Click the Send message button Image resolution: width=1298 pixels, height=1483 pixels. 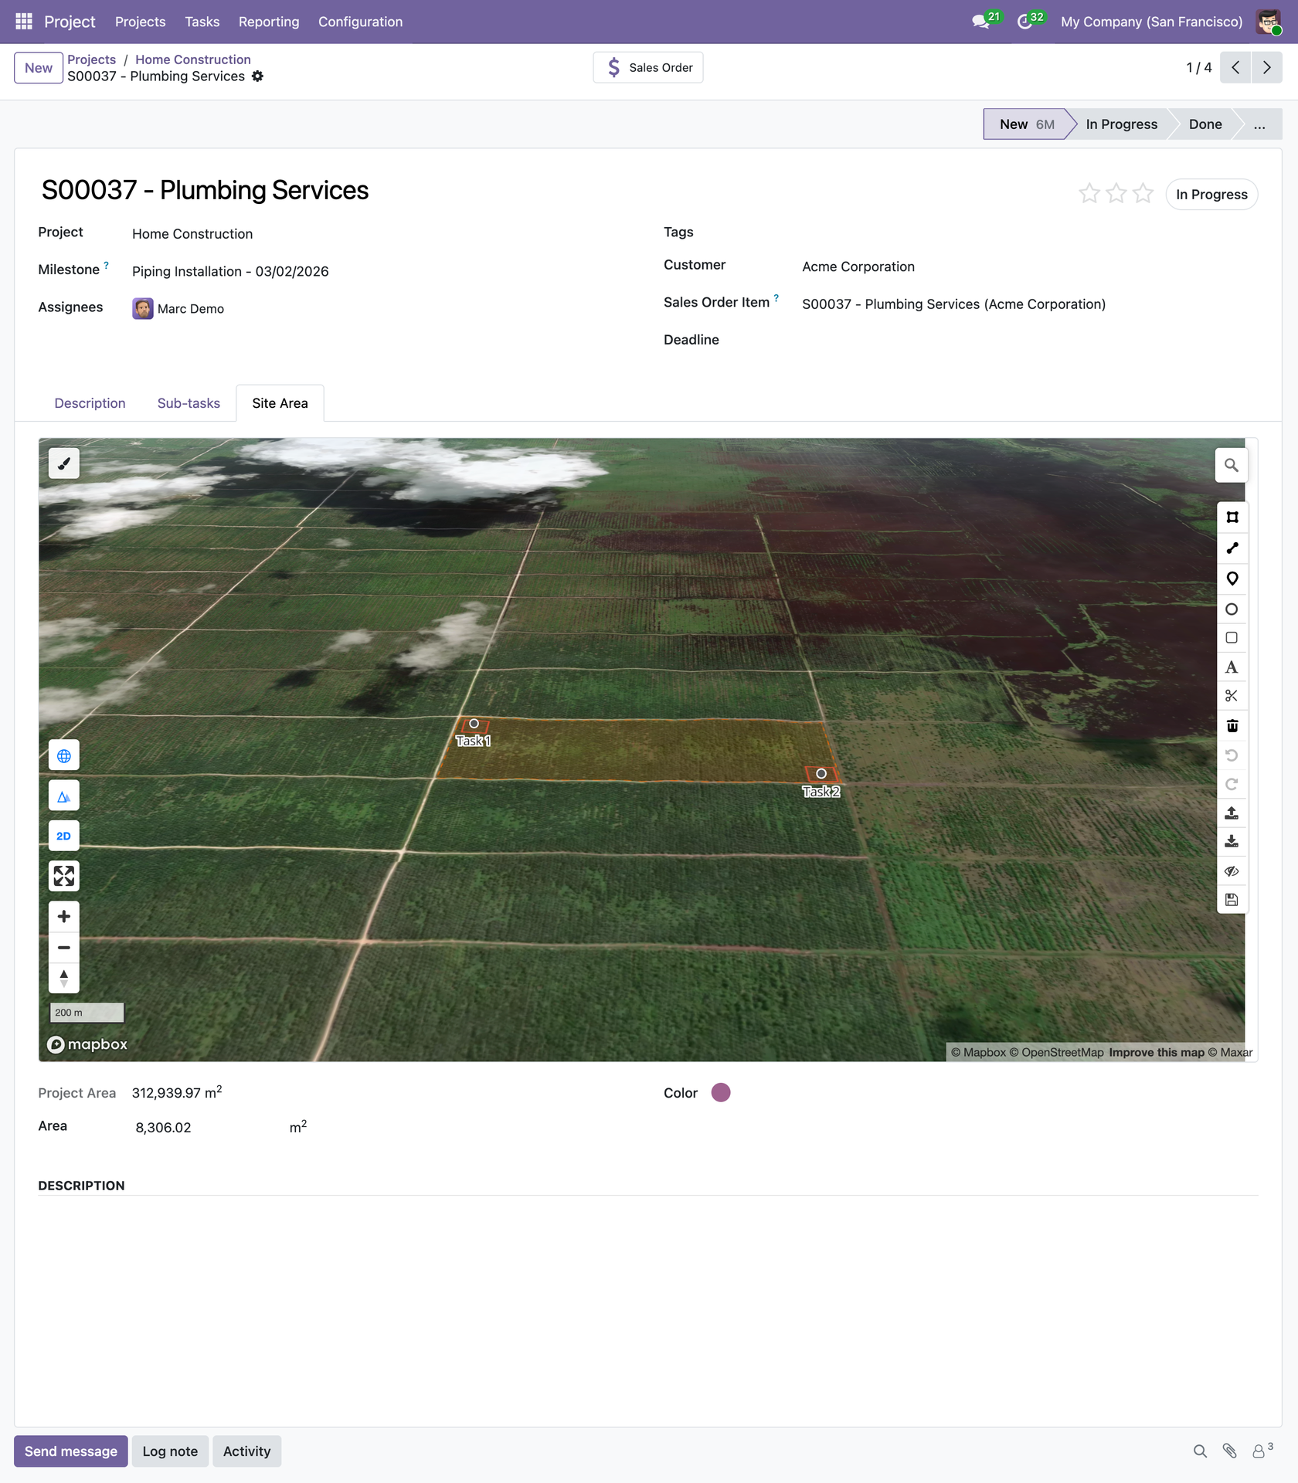coord(71,1451)
